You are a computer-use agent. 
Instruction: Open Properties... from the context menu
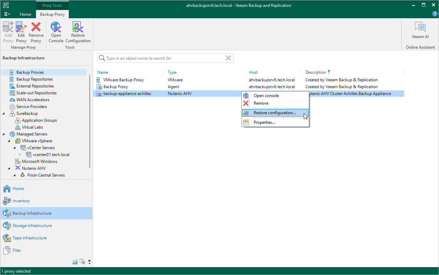pos(275,122)
